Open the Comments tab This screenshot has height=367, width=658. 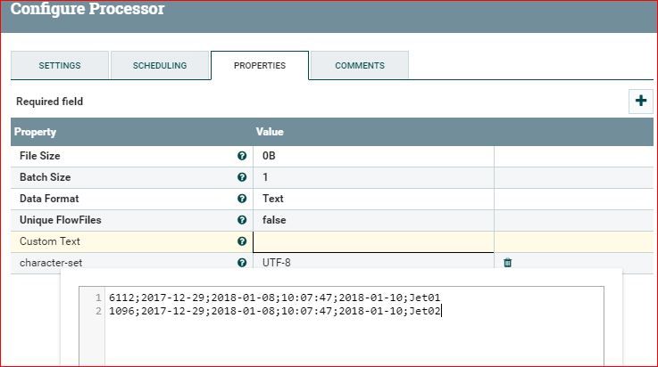[360, 65]
